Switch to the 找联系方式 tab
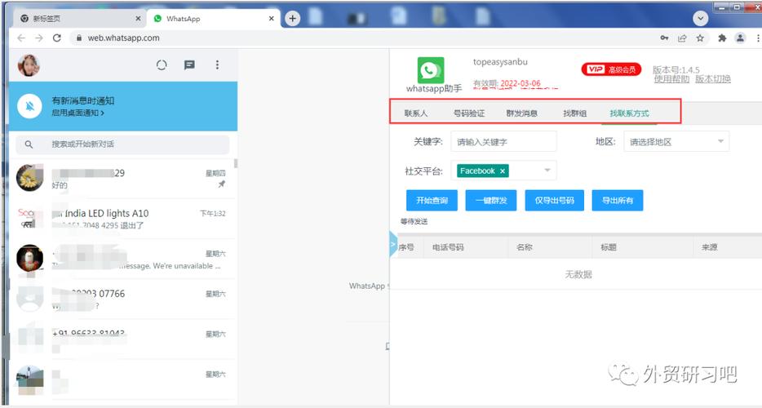762x408 pixels. point(629,113)
